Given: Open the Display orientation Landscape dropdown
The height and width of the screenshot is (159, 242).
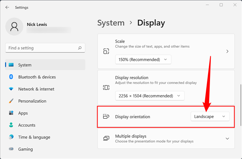Looking at the screenshot, I should pyautogui.click(x=210, y=116).
